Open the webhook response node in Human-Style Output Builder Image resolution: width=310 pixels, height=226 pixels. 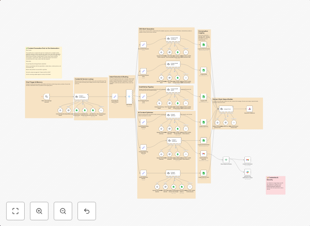tap(249, 108)
